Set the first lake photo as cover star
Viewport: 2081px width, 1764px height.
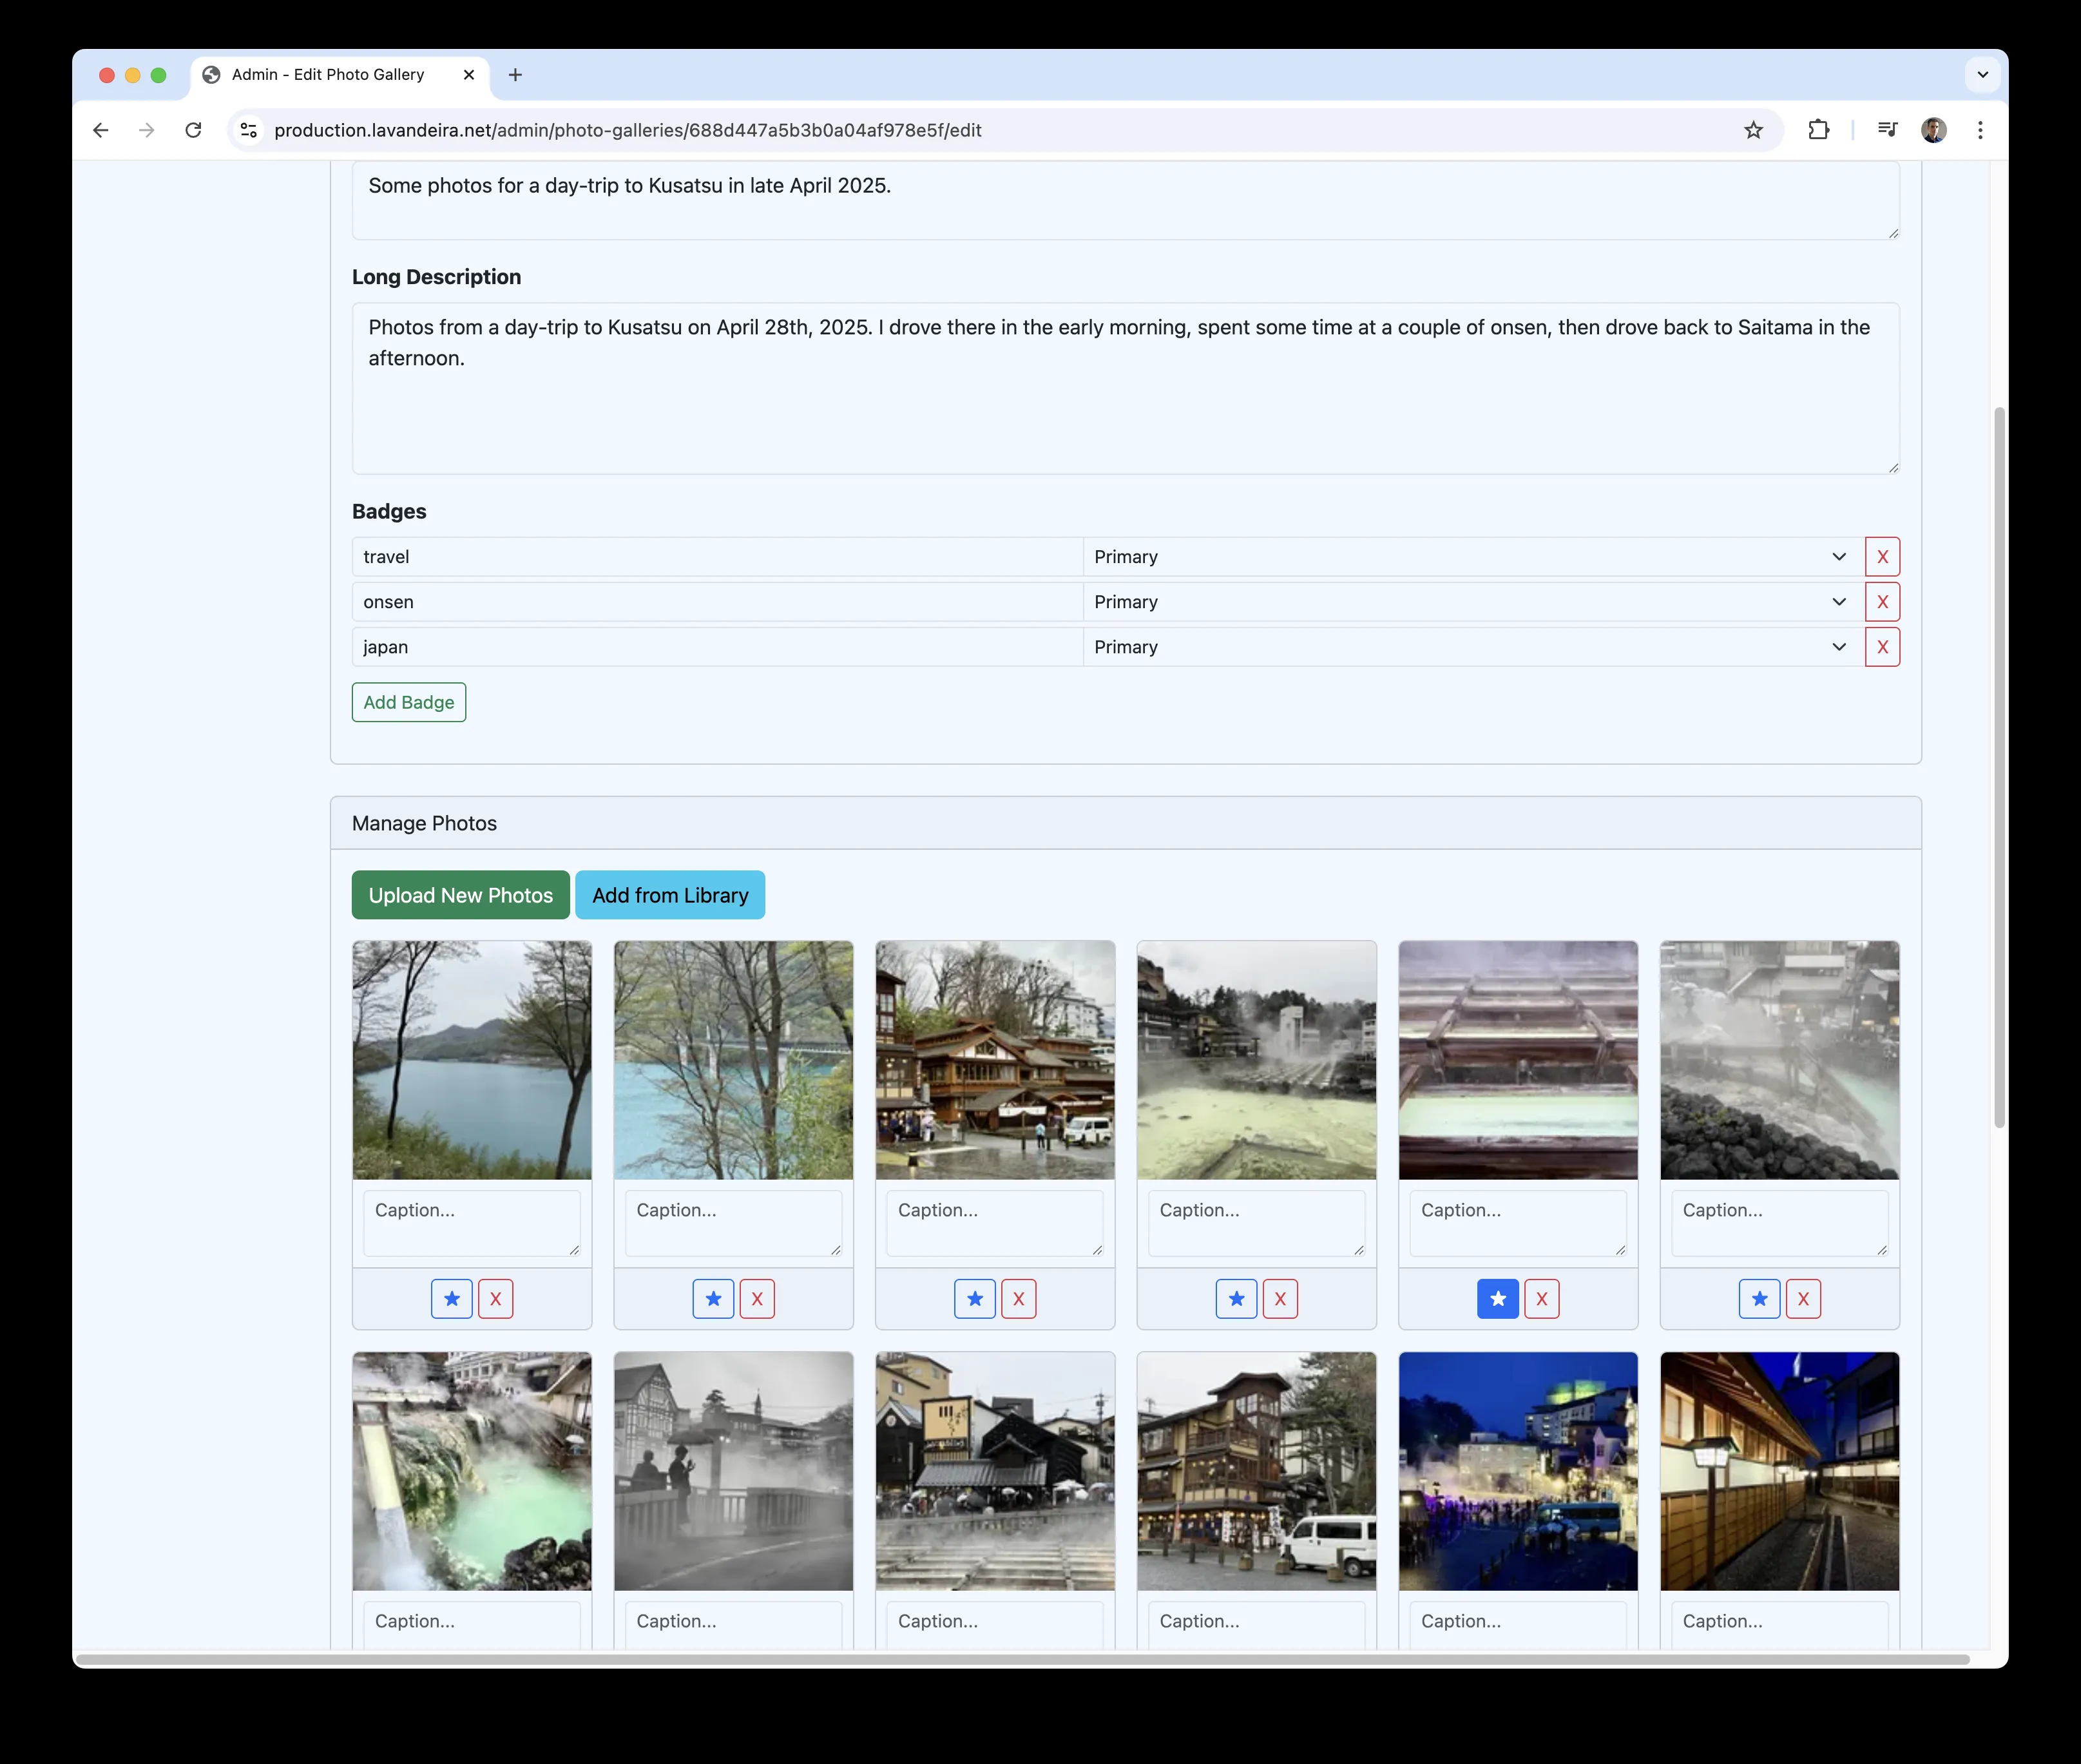pos(452,1299)
